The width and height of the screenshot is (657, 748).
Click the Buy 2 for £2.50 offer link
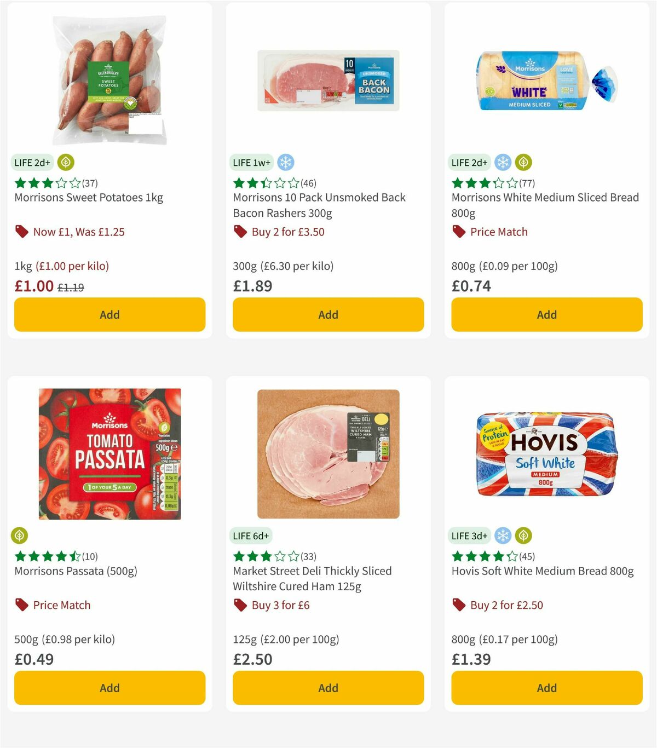tap(505, 605)
